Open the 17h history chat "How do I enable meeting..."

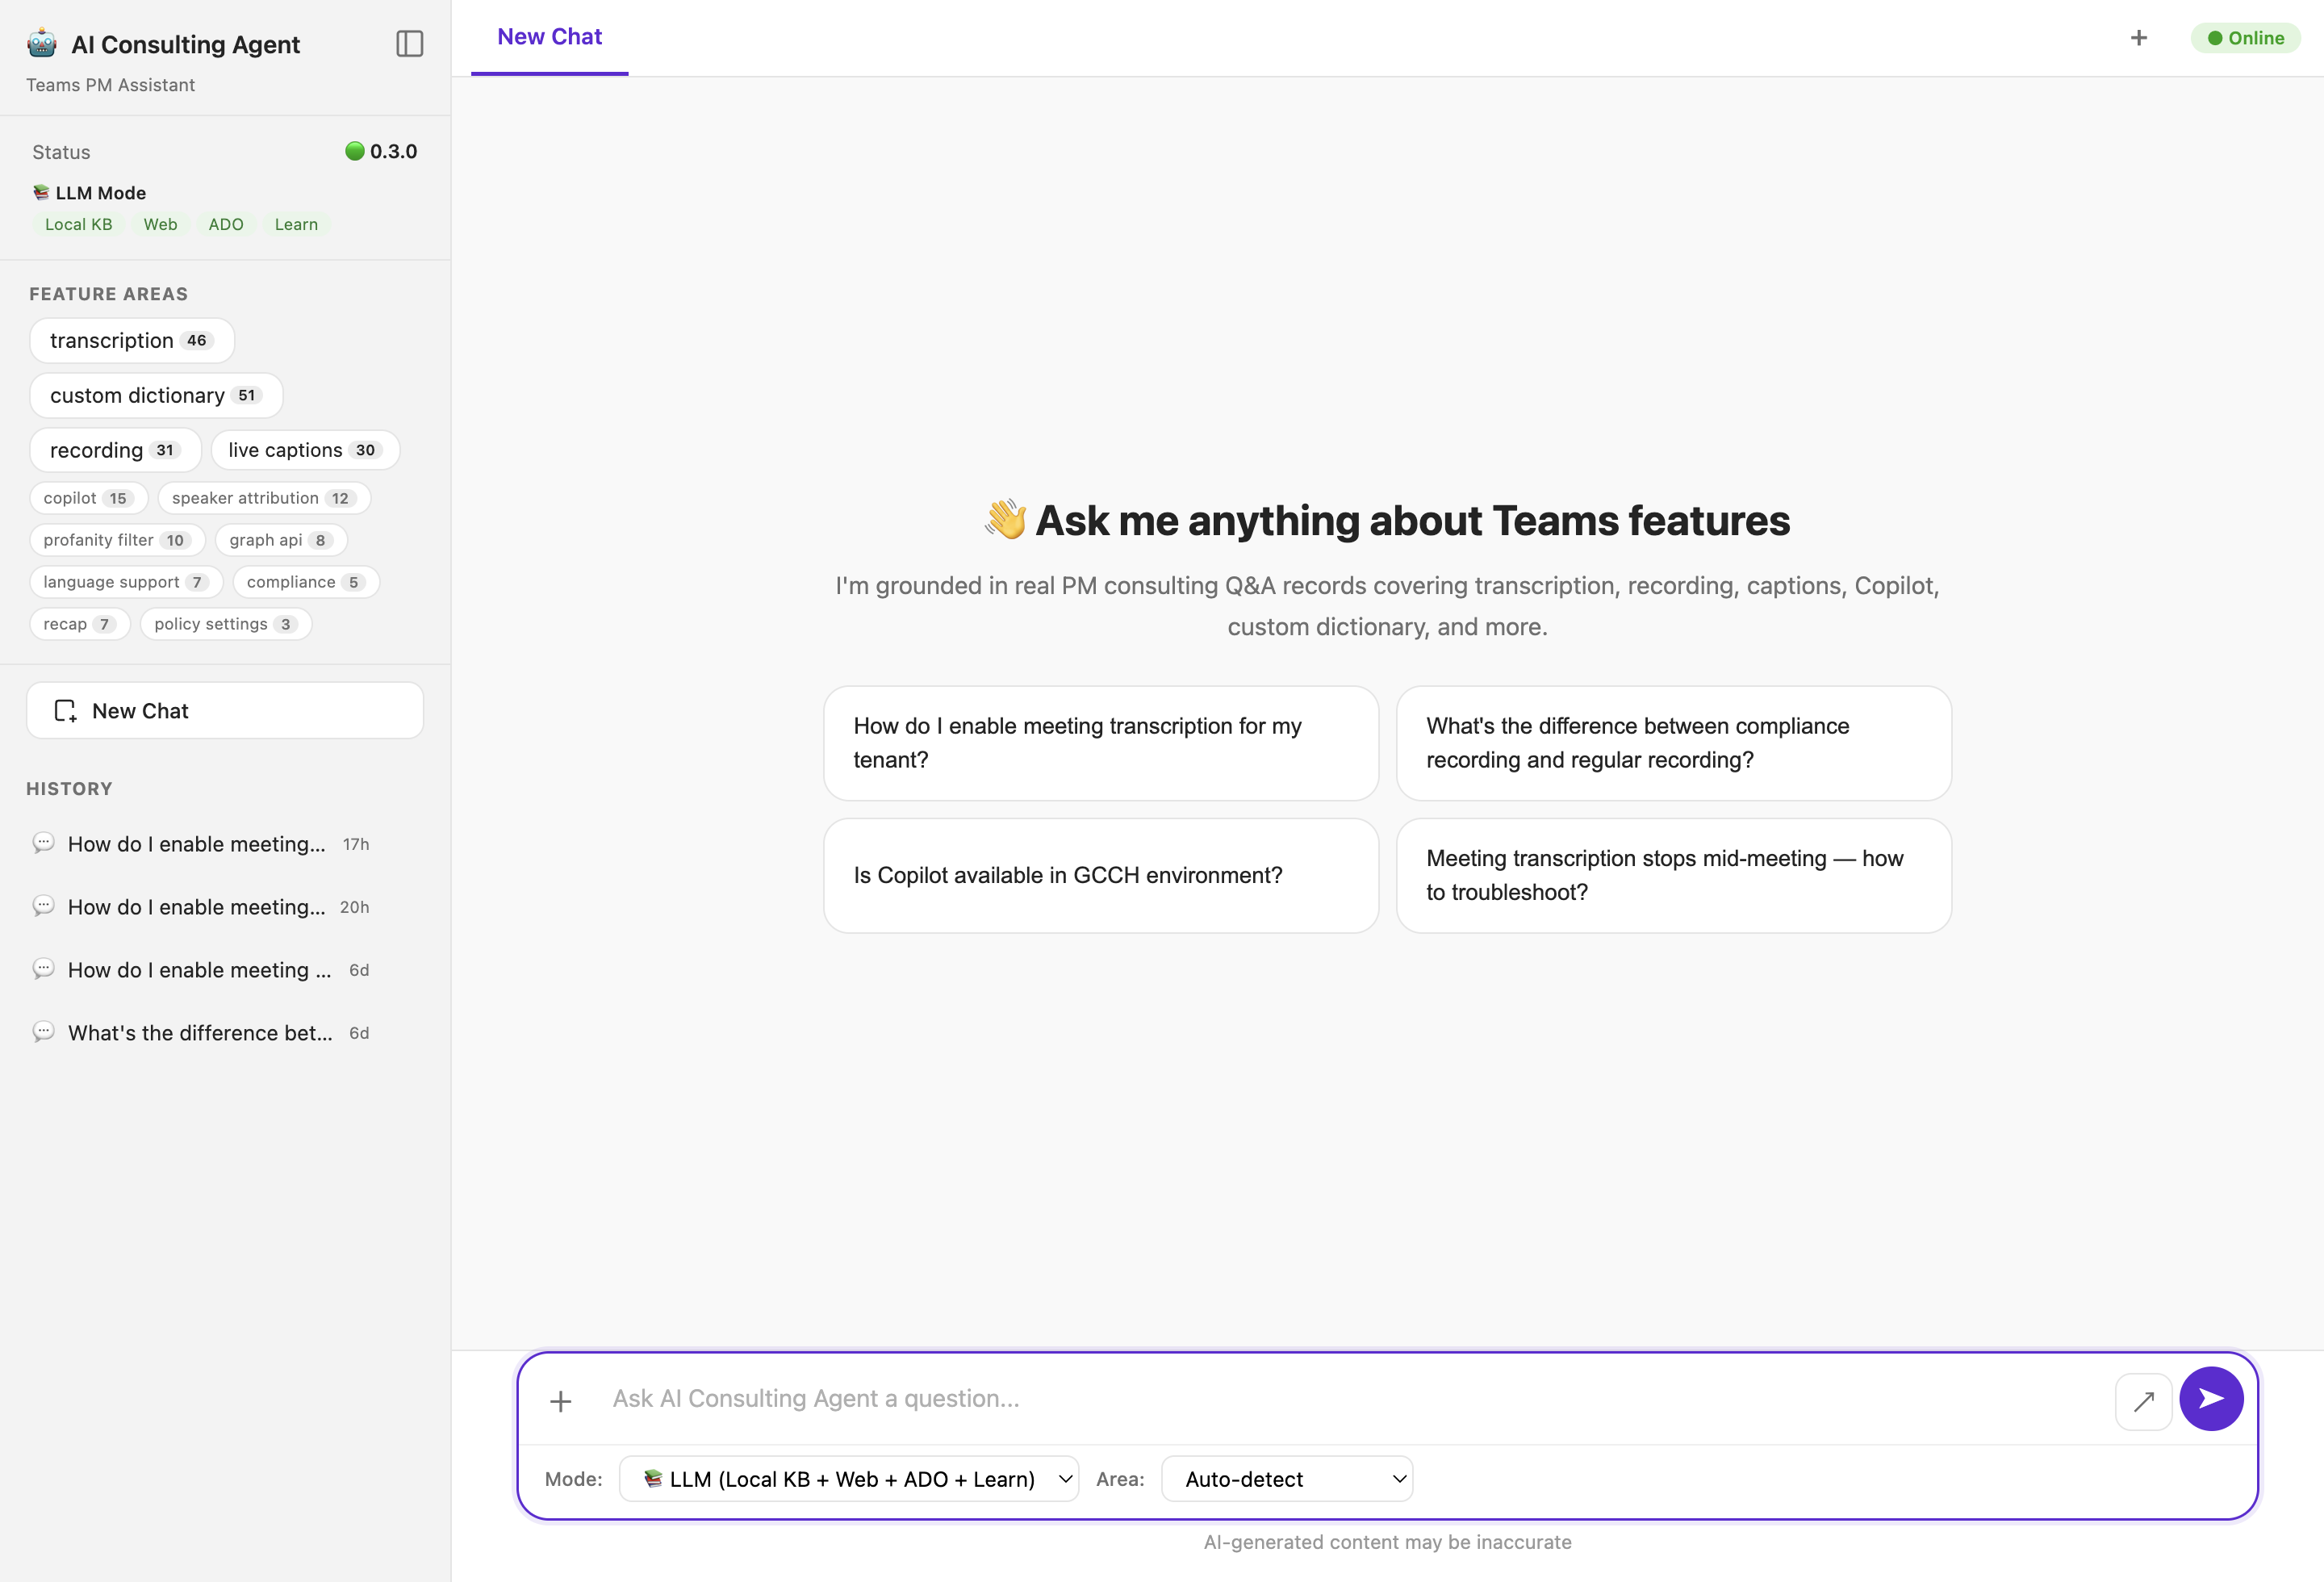tap(225, 844)
